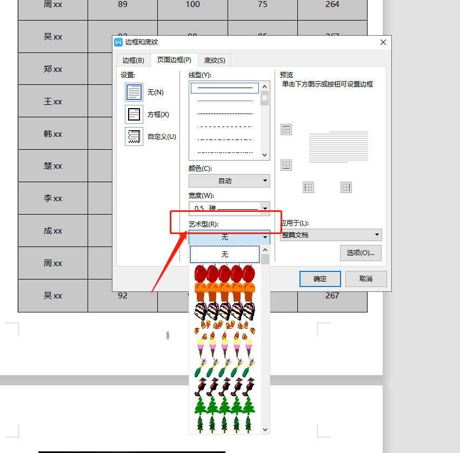Choose the green Christmas trees art border
Image resolution: width=460 pixels, height=453 pixels.
point(224,404)
